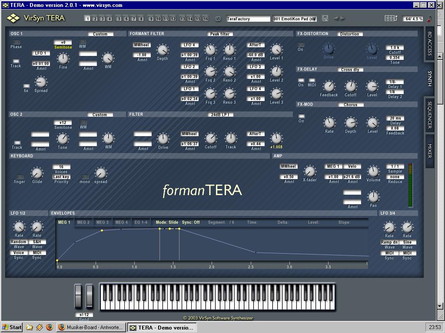The image size is (445, 333).
Task: Click the Frq 1 knob
Action: pos(210,50)
